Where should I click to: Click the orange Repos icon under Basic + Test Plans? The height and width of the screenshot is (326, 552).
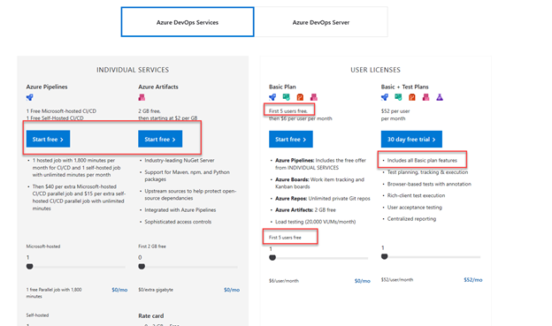412,97
